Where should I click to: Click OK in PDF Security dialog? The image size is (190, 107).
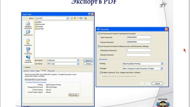[x=145, y=84]
